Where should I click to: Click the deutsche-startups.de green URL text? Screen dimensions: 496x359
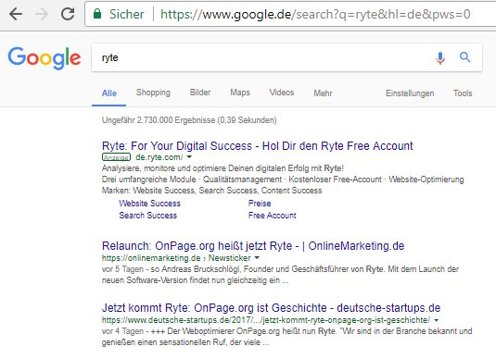coord(266,320)
